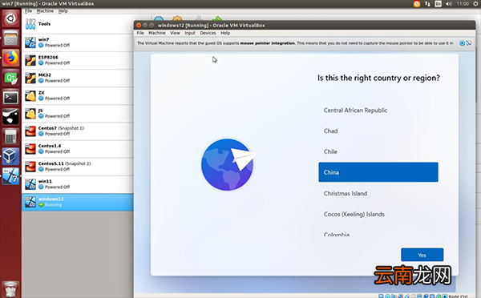
Task: Select JS virtual machine
Action: click(x=77, y=114)
